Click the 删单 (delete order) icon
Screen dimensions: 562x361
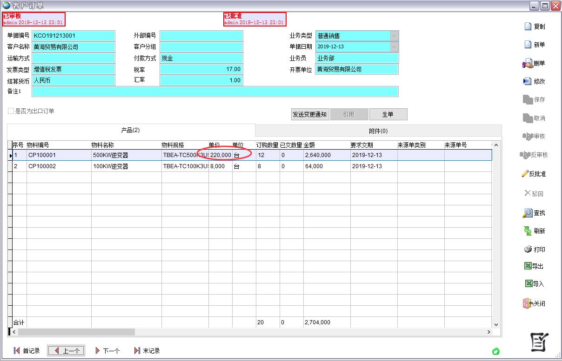tap(527, 64)
